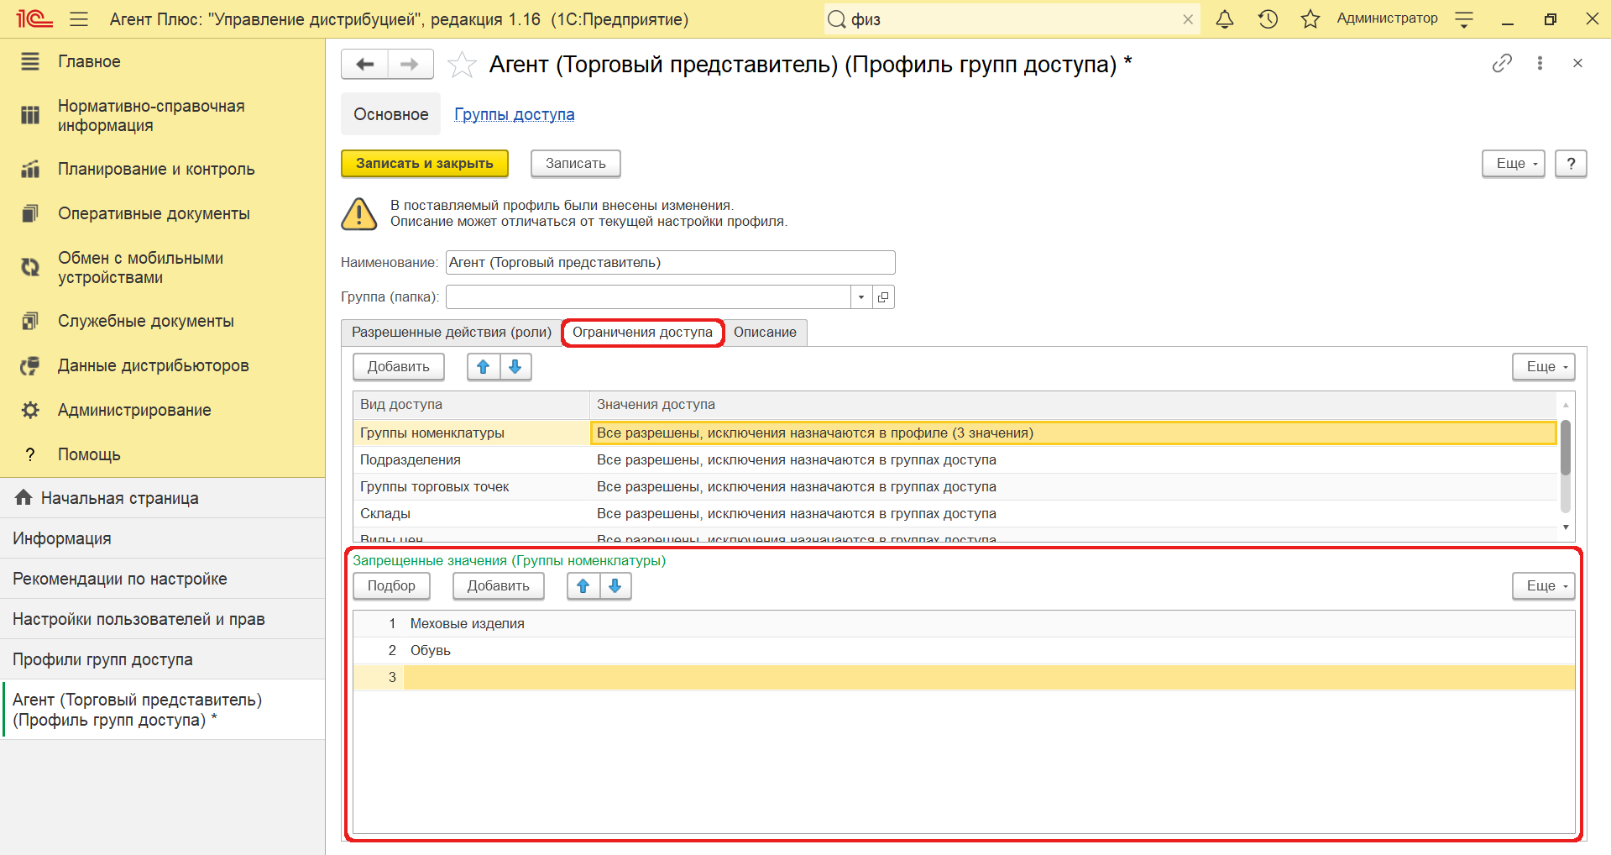
Task: Open Оперативные документы section
Action: tap(154, 213)
